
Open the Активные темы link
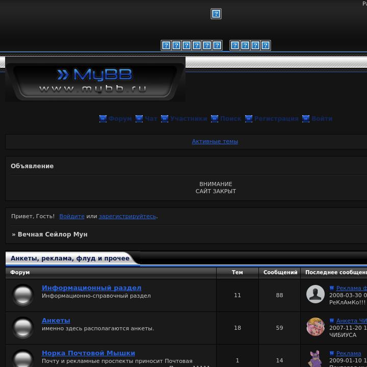215,141
